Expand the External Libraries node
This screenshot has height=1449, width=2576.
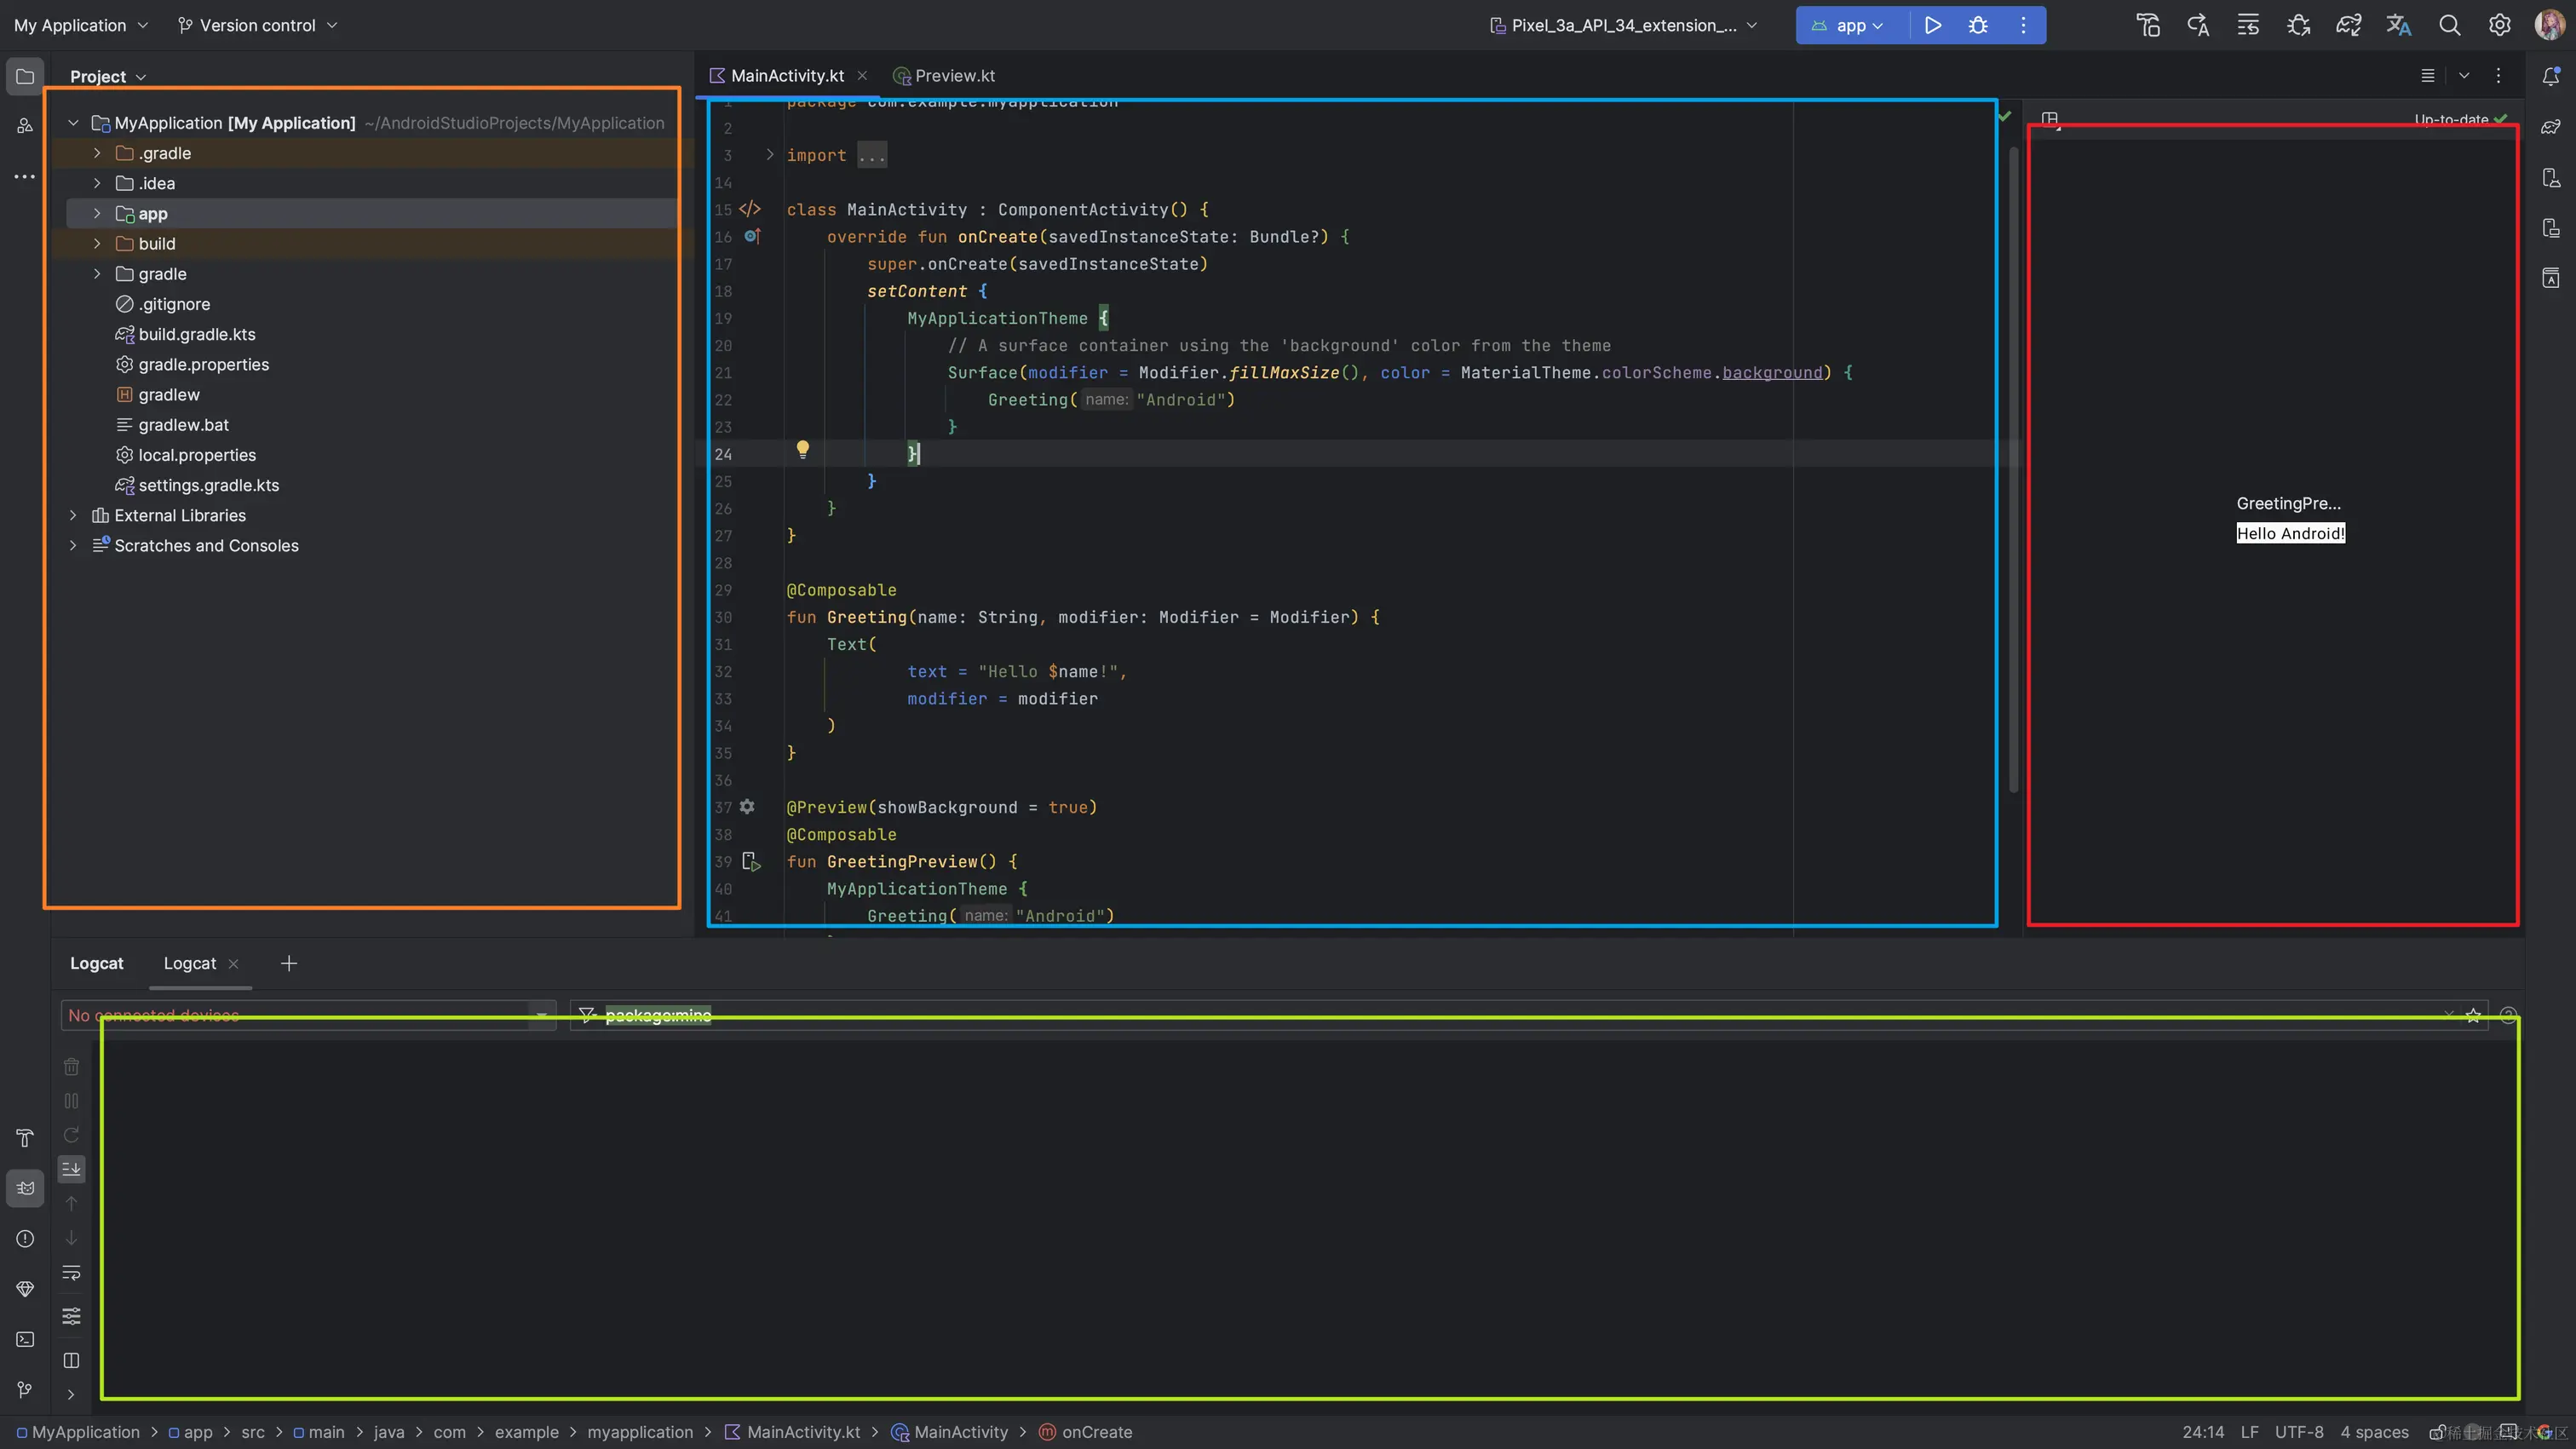tap(73, 515)
